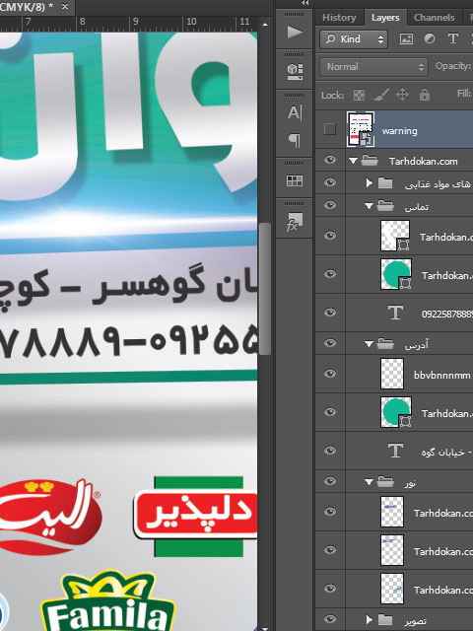The width and height of the screenshot is (473, 631).
Task: Show the hidden warning layer
Action: 330,129
